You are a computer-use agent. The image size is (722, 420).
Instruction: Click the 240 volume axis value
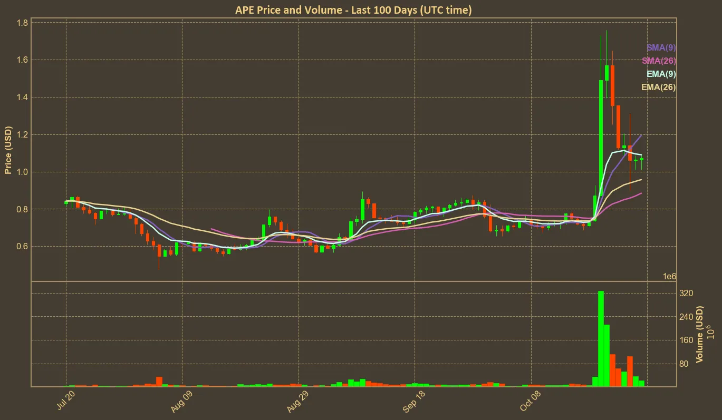[686, 317]
